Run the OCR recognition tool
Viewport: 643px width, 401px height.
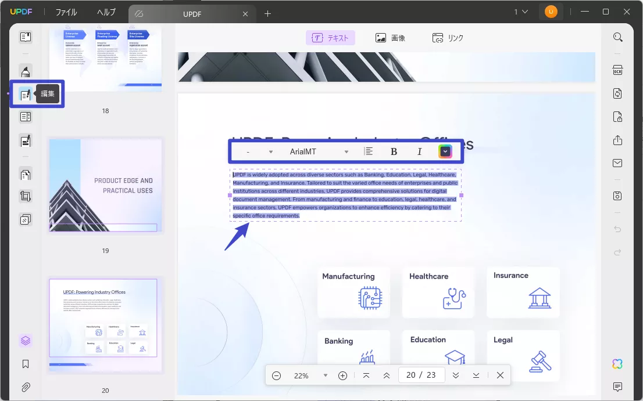coord(617,70)
